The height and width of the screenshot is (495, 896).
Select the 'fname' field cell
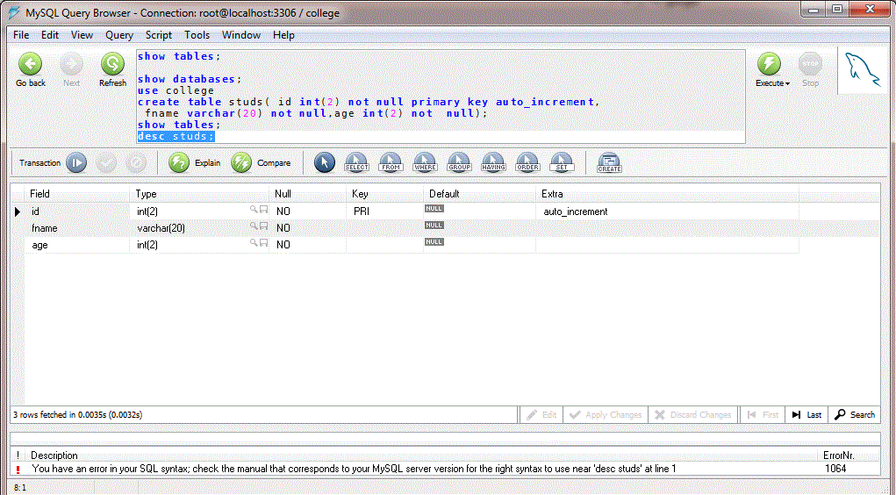[x=77, y=228]
